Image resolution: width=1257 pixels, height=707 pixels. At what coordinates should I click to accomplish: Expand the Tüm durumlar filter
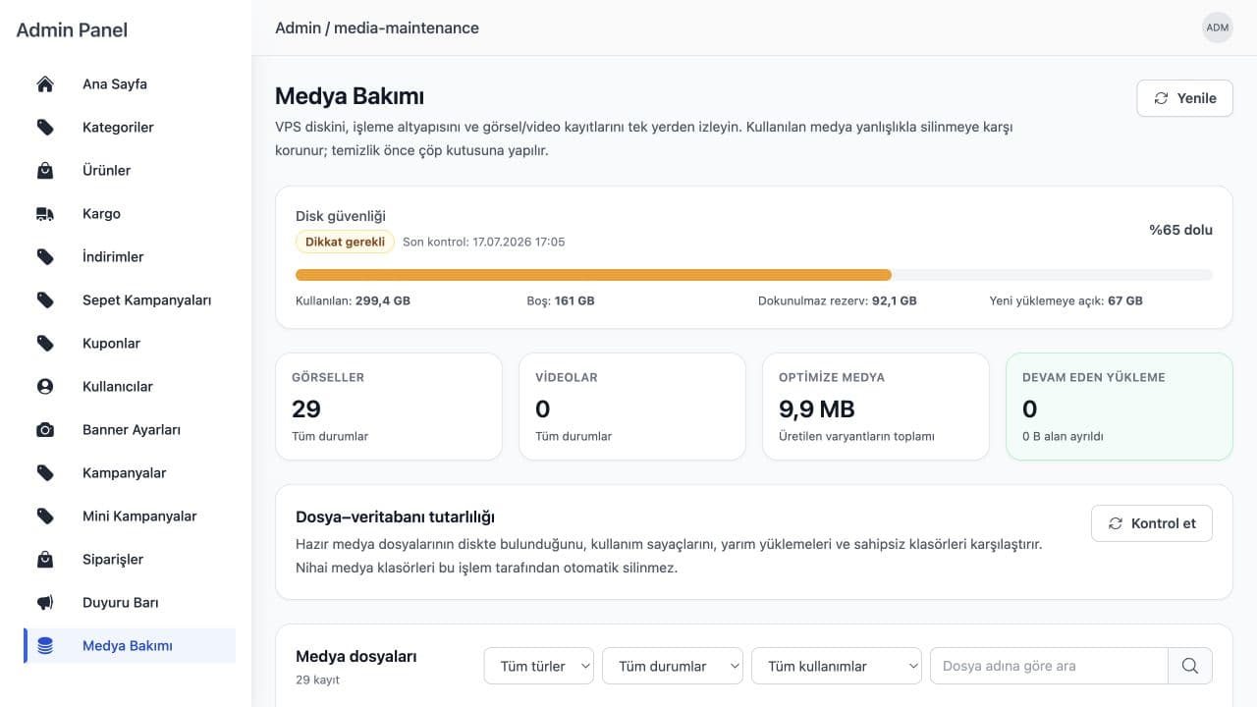pos(673,666)
